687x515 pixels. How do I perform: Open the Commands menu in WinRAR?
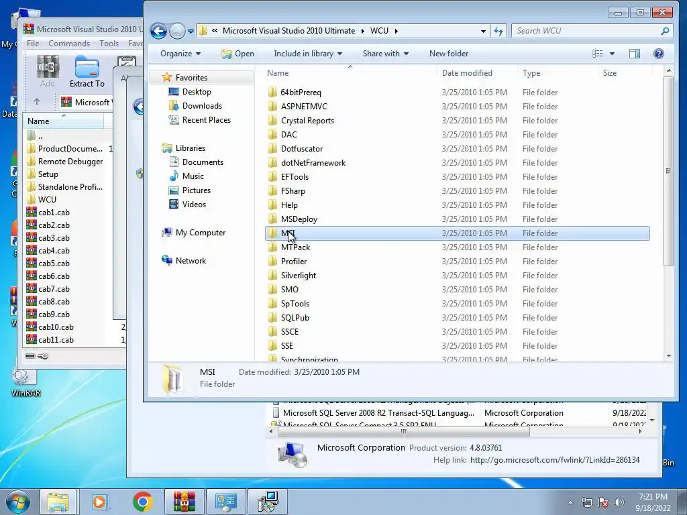[x=69, y=44]
